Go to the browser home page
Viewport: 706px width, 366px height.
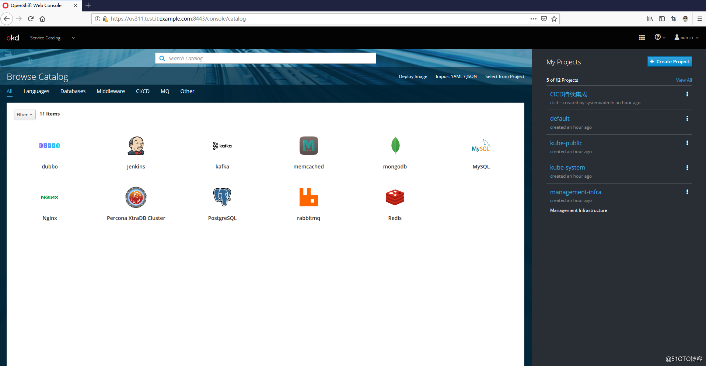[x=42, y=19]
